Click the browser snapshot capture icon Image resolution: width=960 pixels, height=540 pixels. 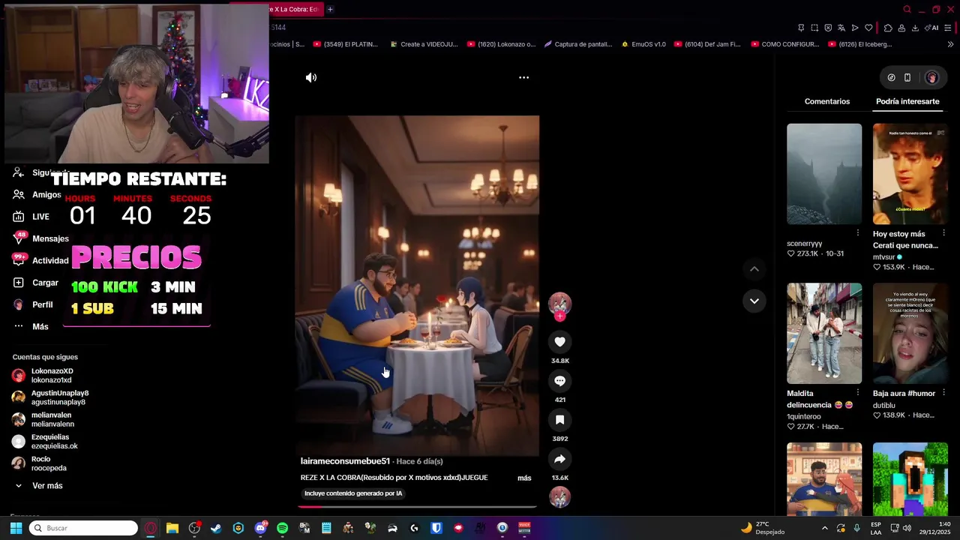814,28
